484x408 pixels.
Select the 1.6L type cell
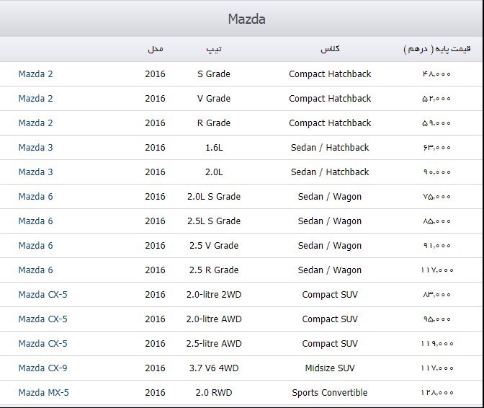[x=214, y=147]
